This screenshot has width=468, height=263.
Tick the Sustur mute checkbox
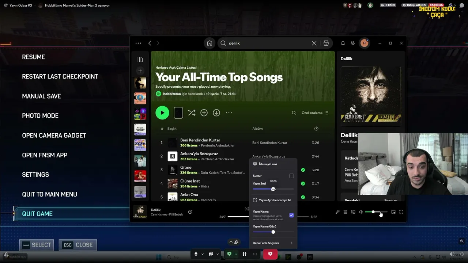pos(291,176)
